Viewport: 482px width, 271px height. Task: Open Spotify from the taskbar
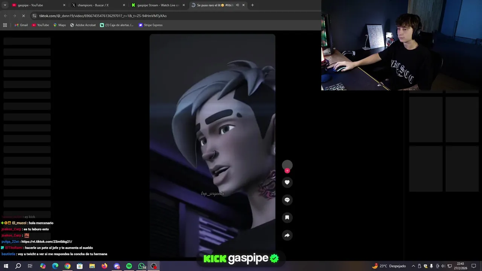click(129, 266)
